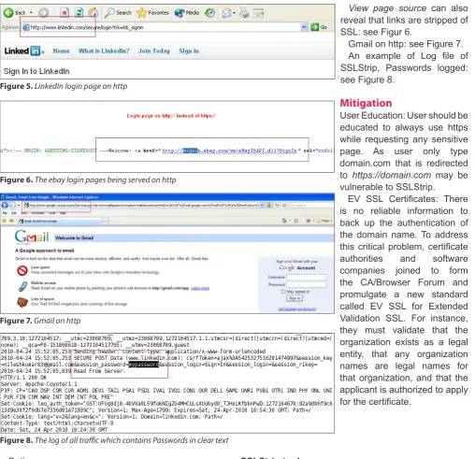Viewport: 475px width, 459px height.
Task: Open the Page menu in Gmail browser
Action: 324,221
